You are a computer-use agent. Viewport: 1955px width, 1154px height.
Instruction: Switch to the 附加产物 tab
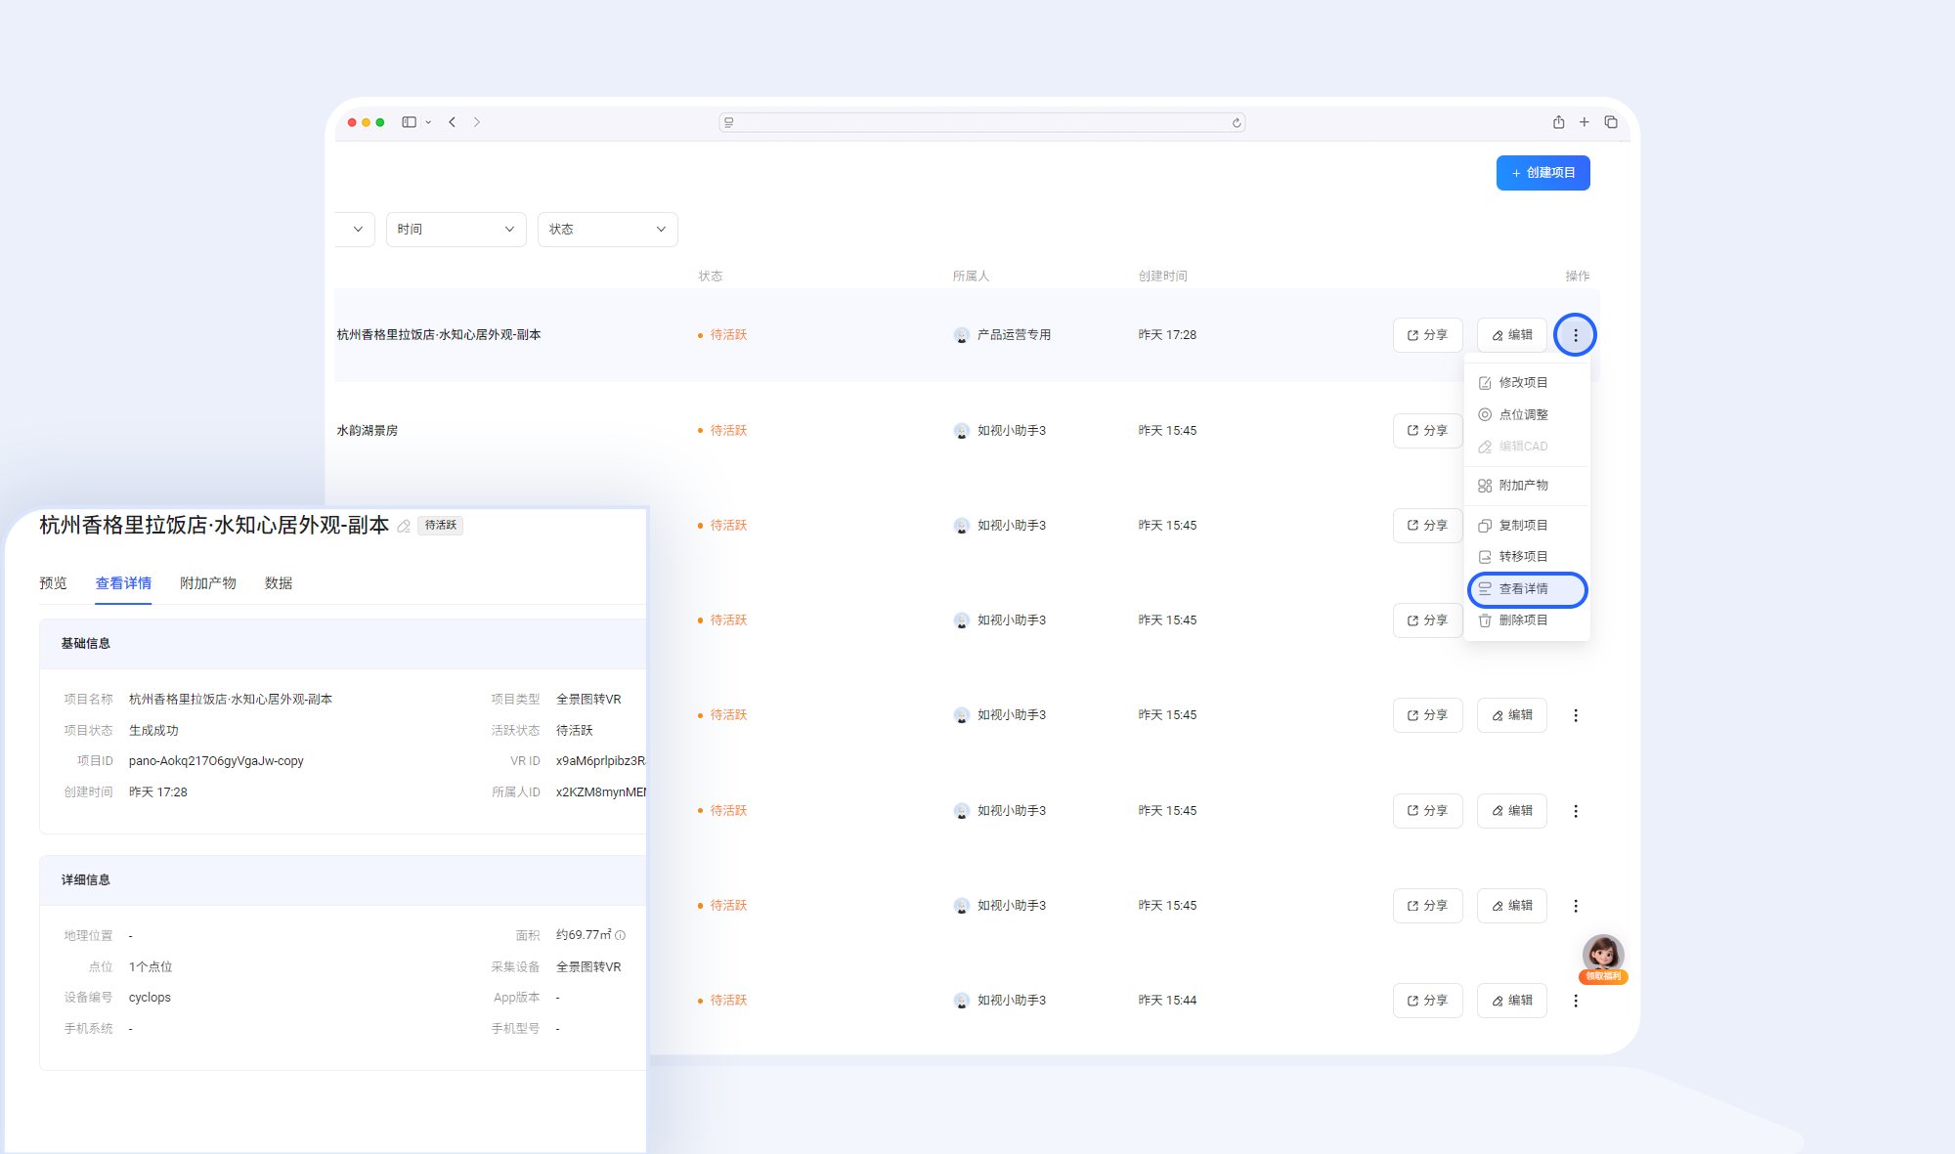[208, 583]
